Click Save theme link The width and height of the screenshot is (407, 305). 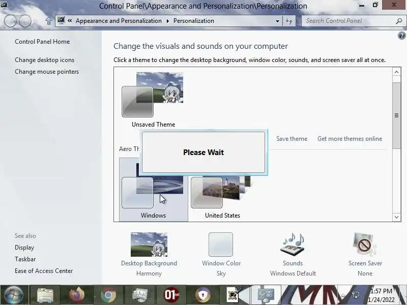[x=292, y=139]
